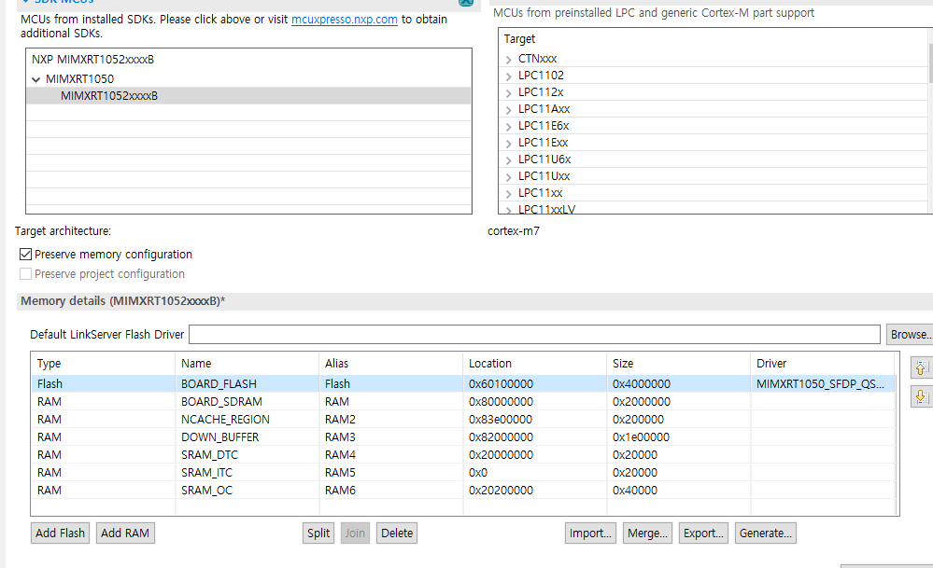Viewport: 933px width, 568px height.
Task: Delete the selected memory region
Action: (x=396, y=533)
